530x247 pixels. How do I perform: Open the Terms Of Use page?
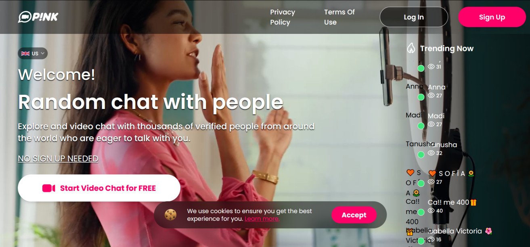point(339,17)
